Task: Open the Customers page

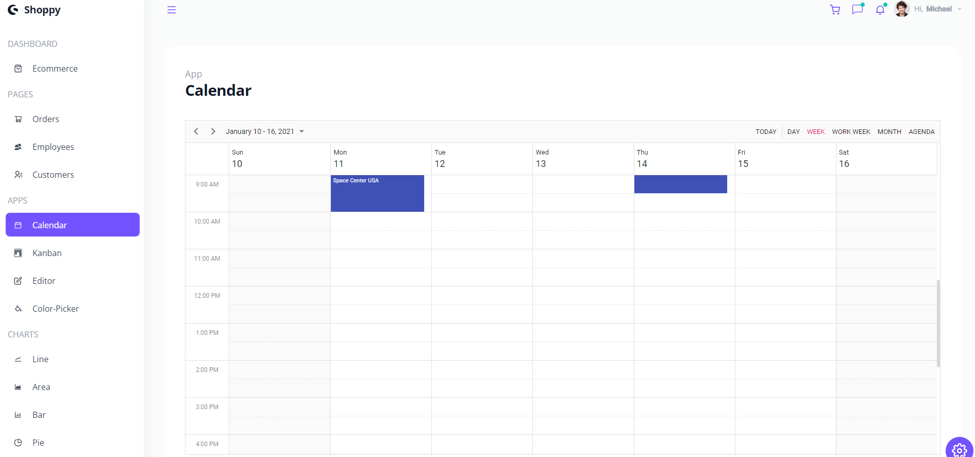Action: click(x=73, y=175)
